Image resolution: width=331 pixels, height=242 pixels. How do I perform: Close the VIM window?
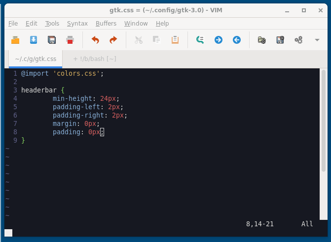tap(321, 10)
